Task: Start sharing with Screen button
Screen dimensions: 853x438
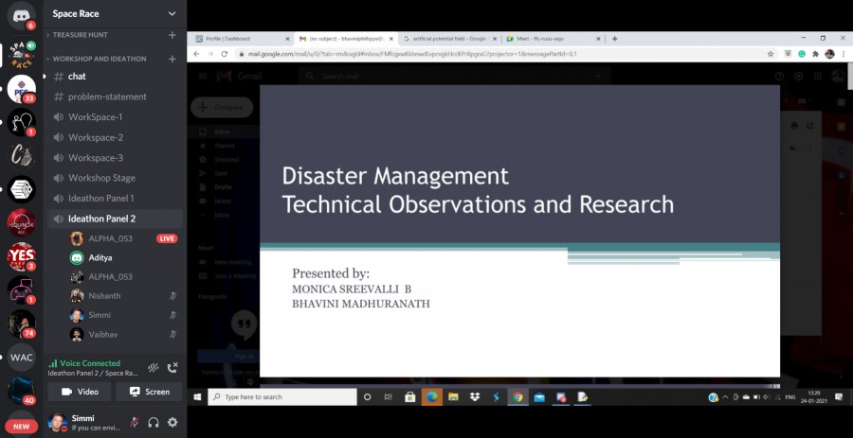Action: pyautogui.click(x=149, y=392)
